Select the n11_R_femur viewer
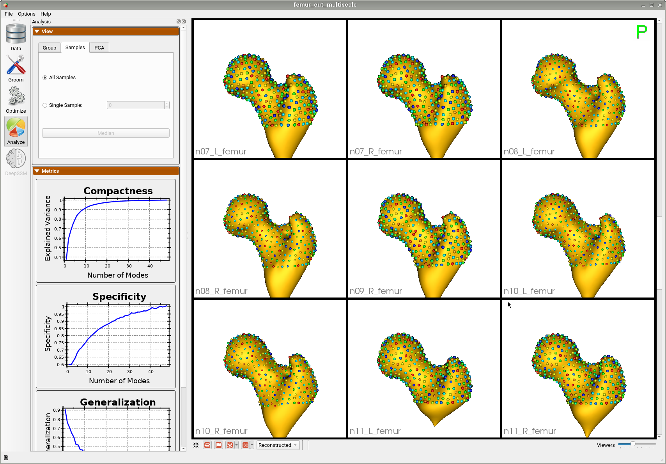 (578, 368)
